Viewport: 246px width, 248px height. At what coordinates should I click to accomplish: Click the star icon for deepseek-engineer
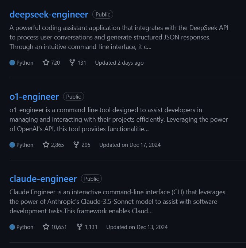pos(46,62)
